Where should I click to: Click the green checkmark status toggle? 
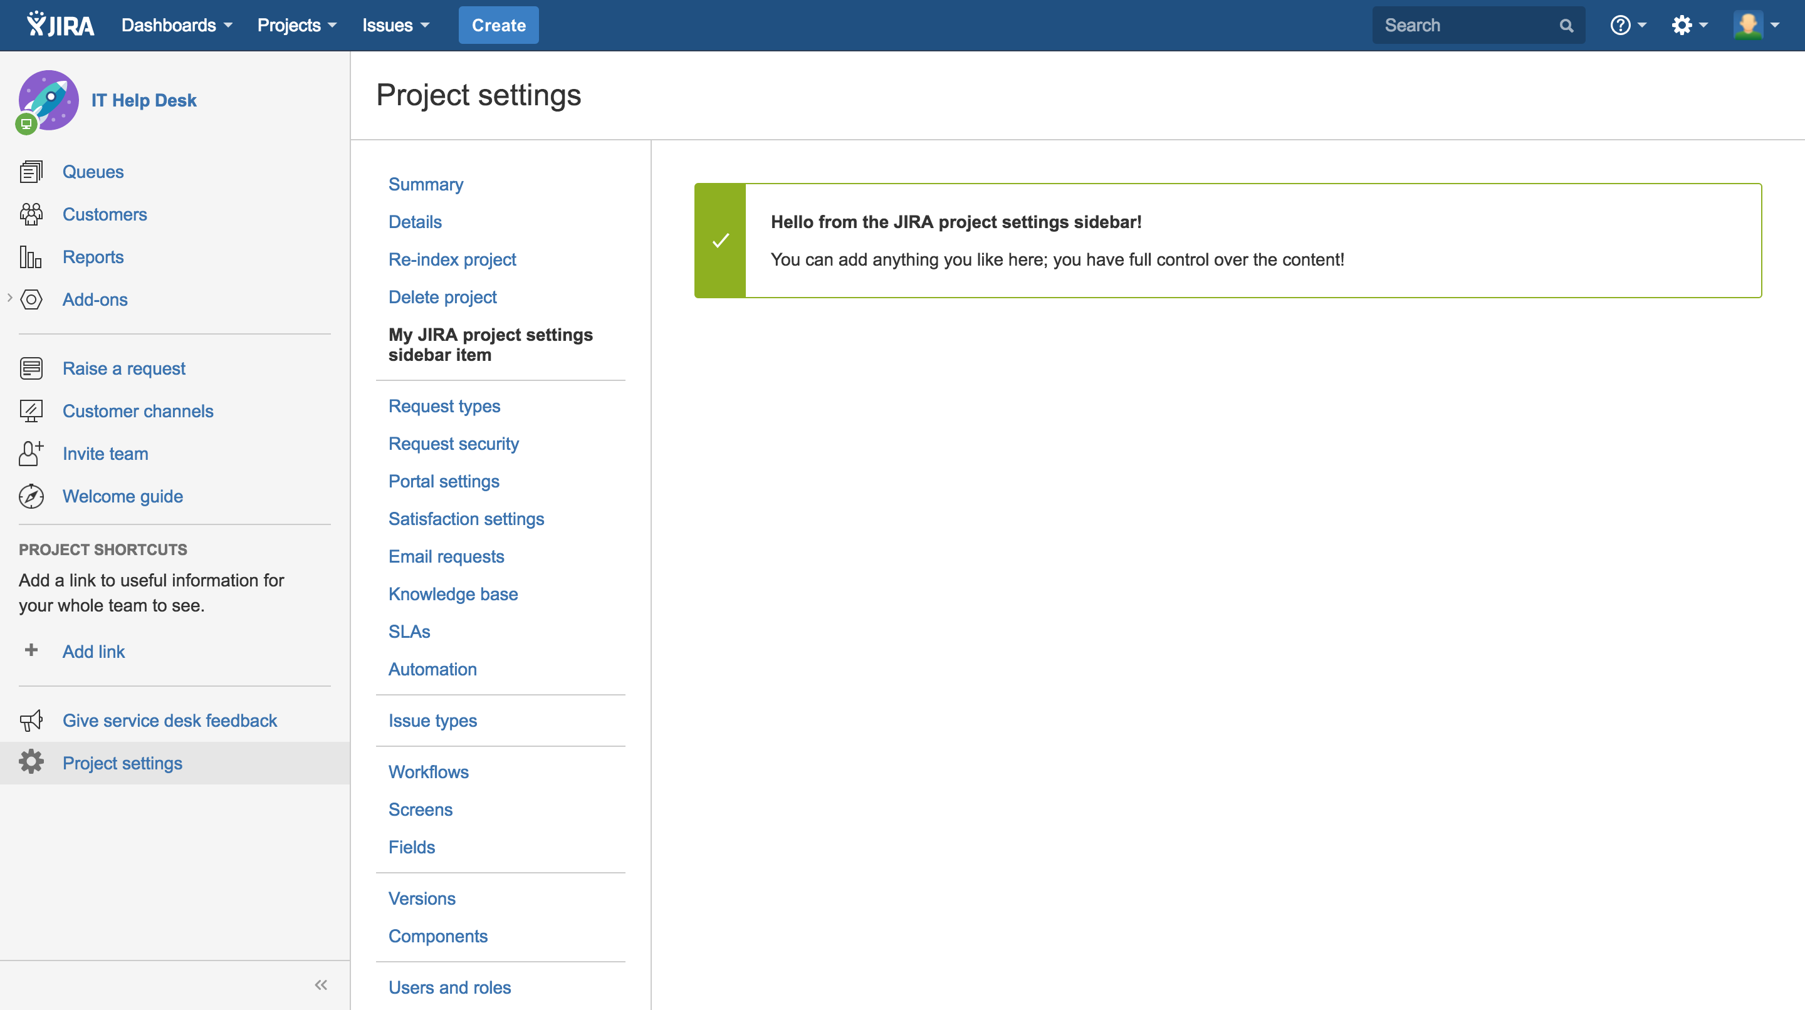719,241
